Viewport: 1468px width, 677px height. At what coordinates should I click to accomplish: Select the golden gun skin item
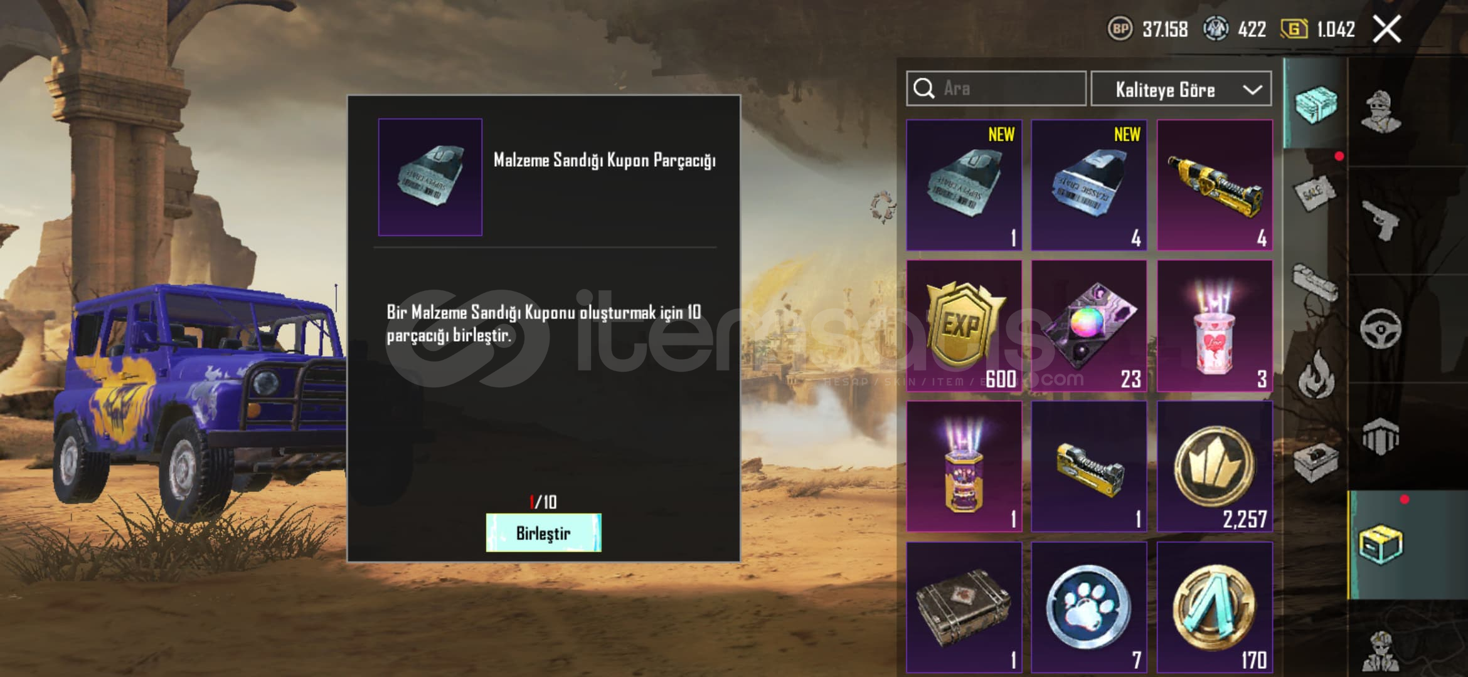1215,186
